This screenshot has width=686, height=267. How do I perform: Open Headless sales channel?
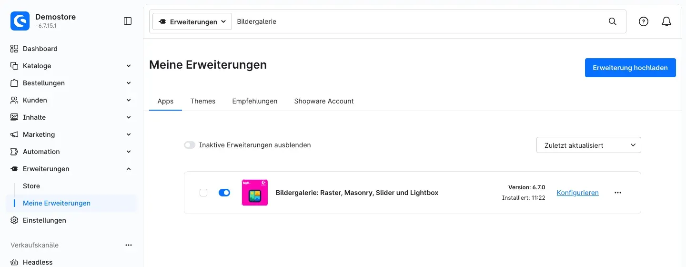[38, 262]
